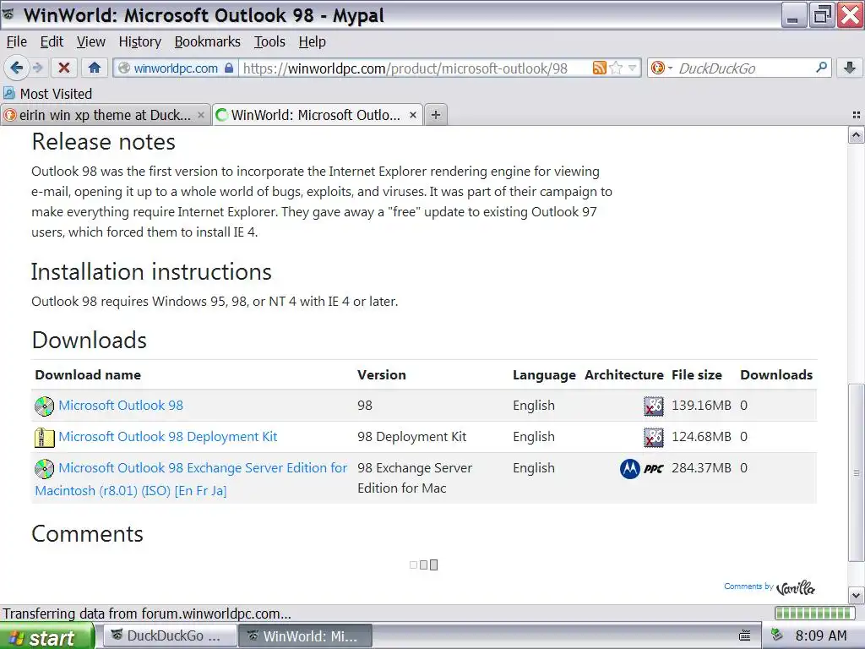This screenshot has height=649, width=865.
Task: Open a new tab with the plus button
Action: [x=436, y=115]
